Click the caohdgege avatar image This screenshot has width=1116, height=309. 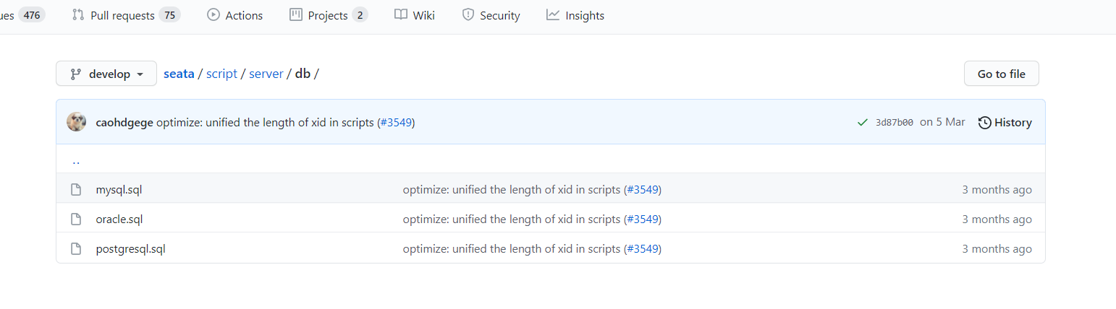[77, 122]
